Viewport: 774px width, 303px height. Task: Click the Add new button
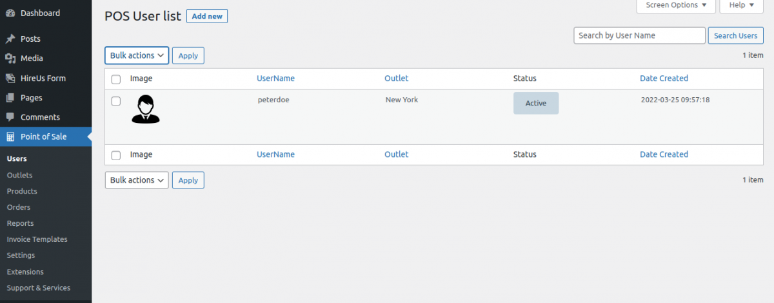(x=207, y=16)
